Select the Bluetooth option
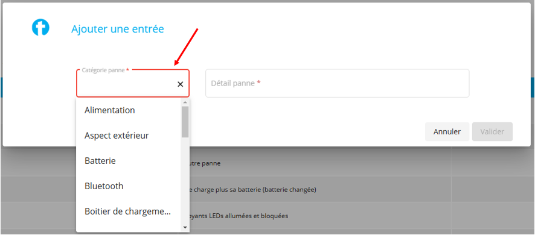The width and height of the screenshot is (535, 235). 129,186
